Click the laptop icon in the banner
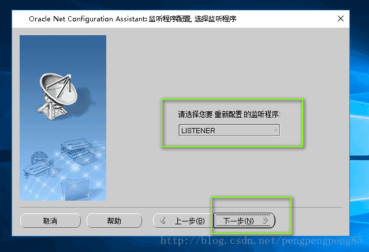Screen dimensions: 369x252 [x=80, y=156]
